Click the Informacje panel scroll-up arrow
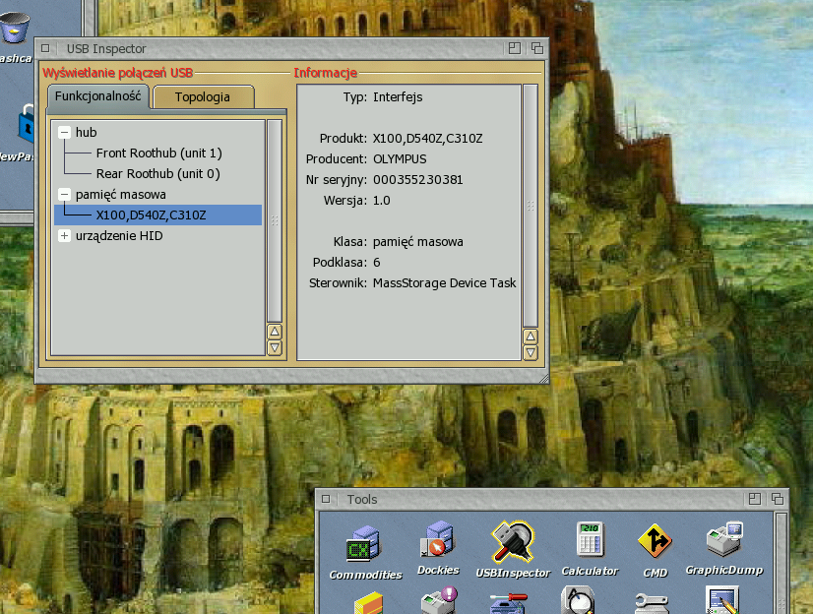 [x=531, y=337]
